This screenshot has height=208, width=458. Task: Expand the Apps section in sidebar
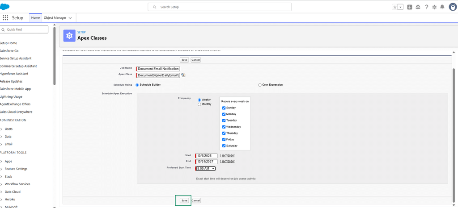coord(1,161)
